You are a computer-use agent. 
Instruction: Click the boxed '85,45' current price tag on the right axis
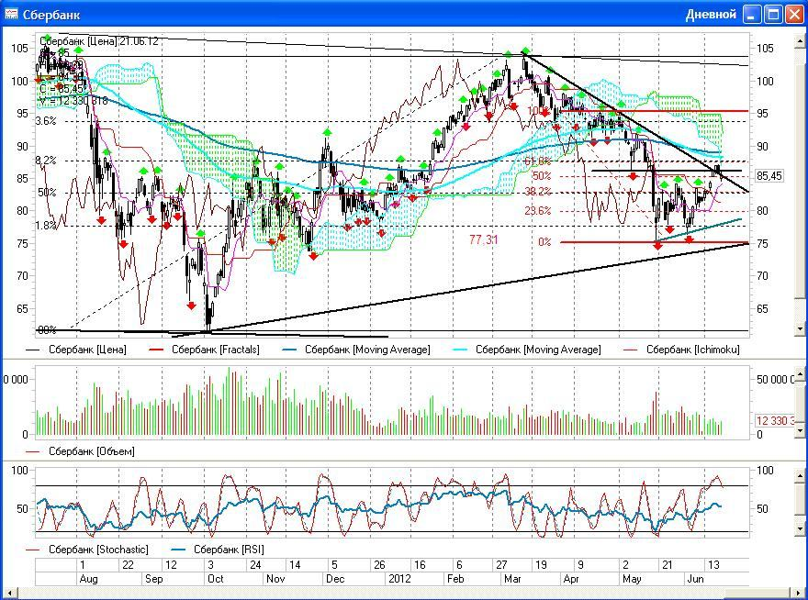769,176
